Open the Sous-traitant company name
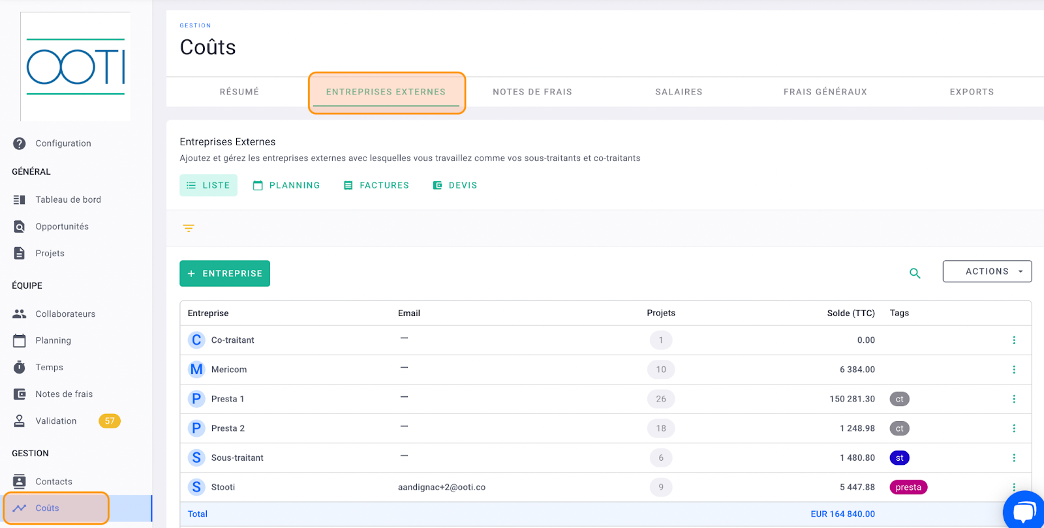The height and width of the screenshot is (528, 1044). [238, 458]
